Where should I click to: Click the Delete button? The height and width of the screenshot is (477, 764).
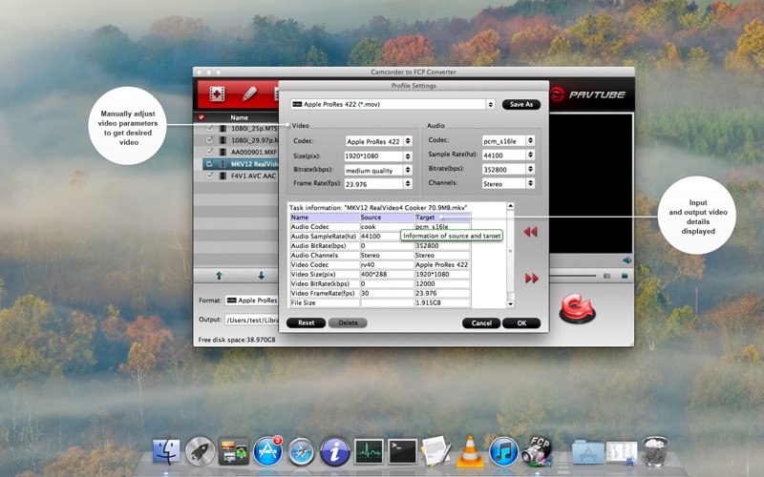(x=348, y=322)
